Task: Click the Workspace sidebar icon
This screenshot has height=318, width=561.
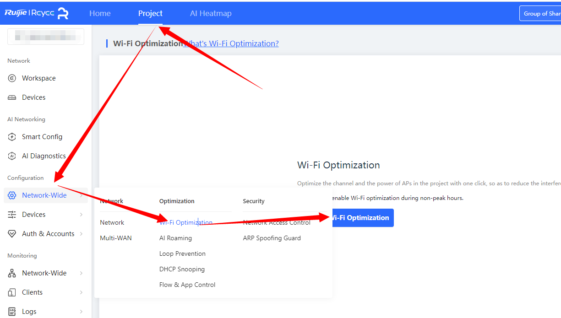Action: coord(12,78)
